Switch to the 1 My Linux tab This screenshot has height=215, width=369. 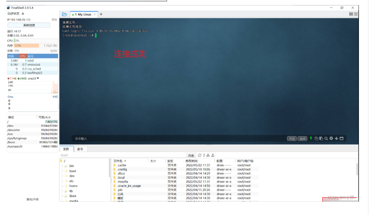coord(83,15)
